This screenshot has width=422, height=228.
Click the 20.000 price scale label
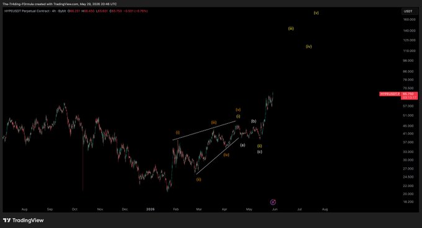(x=408, y=194)
